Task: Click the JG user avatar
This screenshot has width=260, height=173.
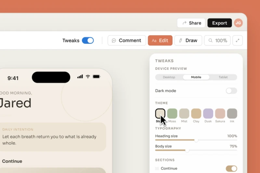Action: point(238,23)
